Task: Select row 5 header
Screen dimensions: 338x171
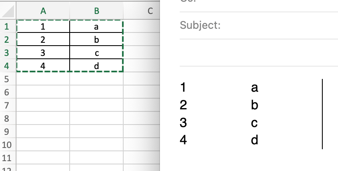Action: tap(7, 79)
